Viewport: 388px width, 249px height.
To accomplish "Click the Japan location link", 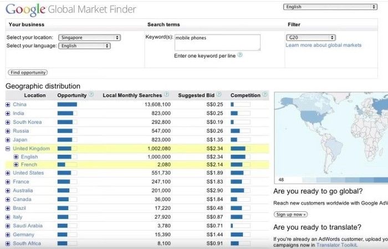I will click(x=20, y=140).
